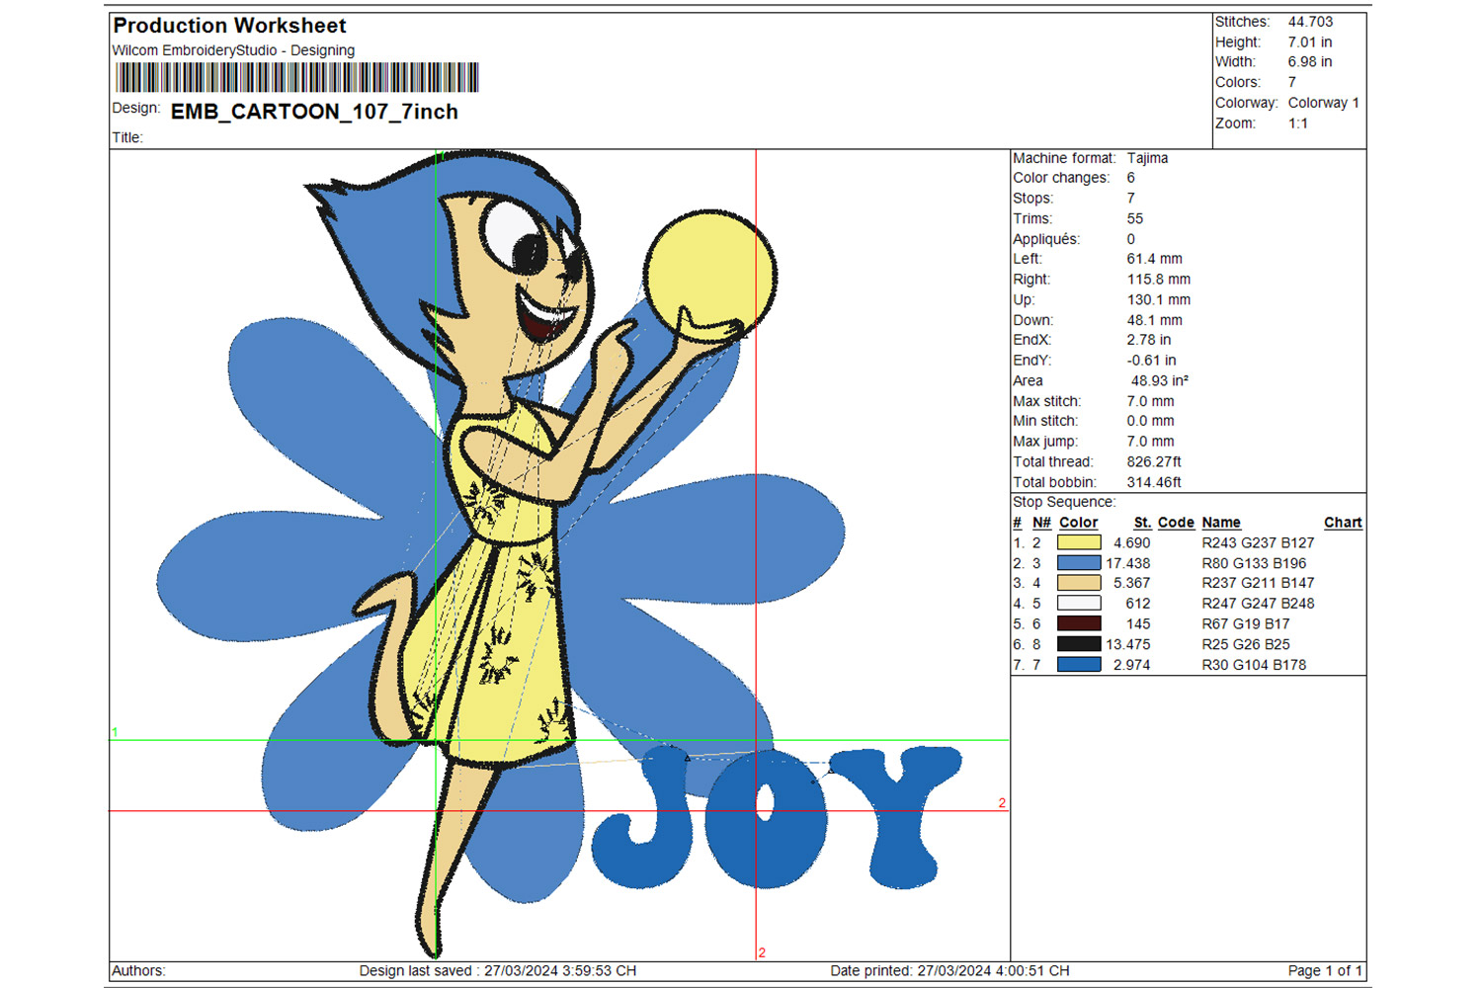Click the white R247 G247 B248 color swatch
1484x988 pixels.
(x=1079, y=604)
